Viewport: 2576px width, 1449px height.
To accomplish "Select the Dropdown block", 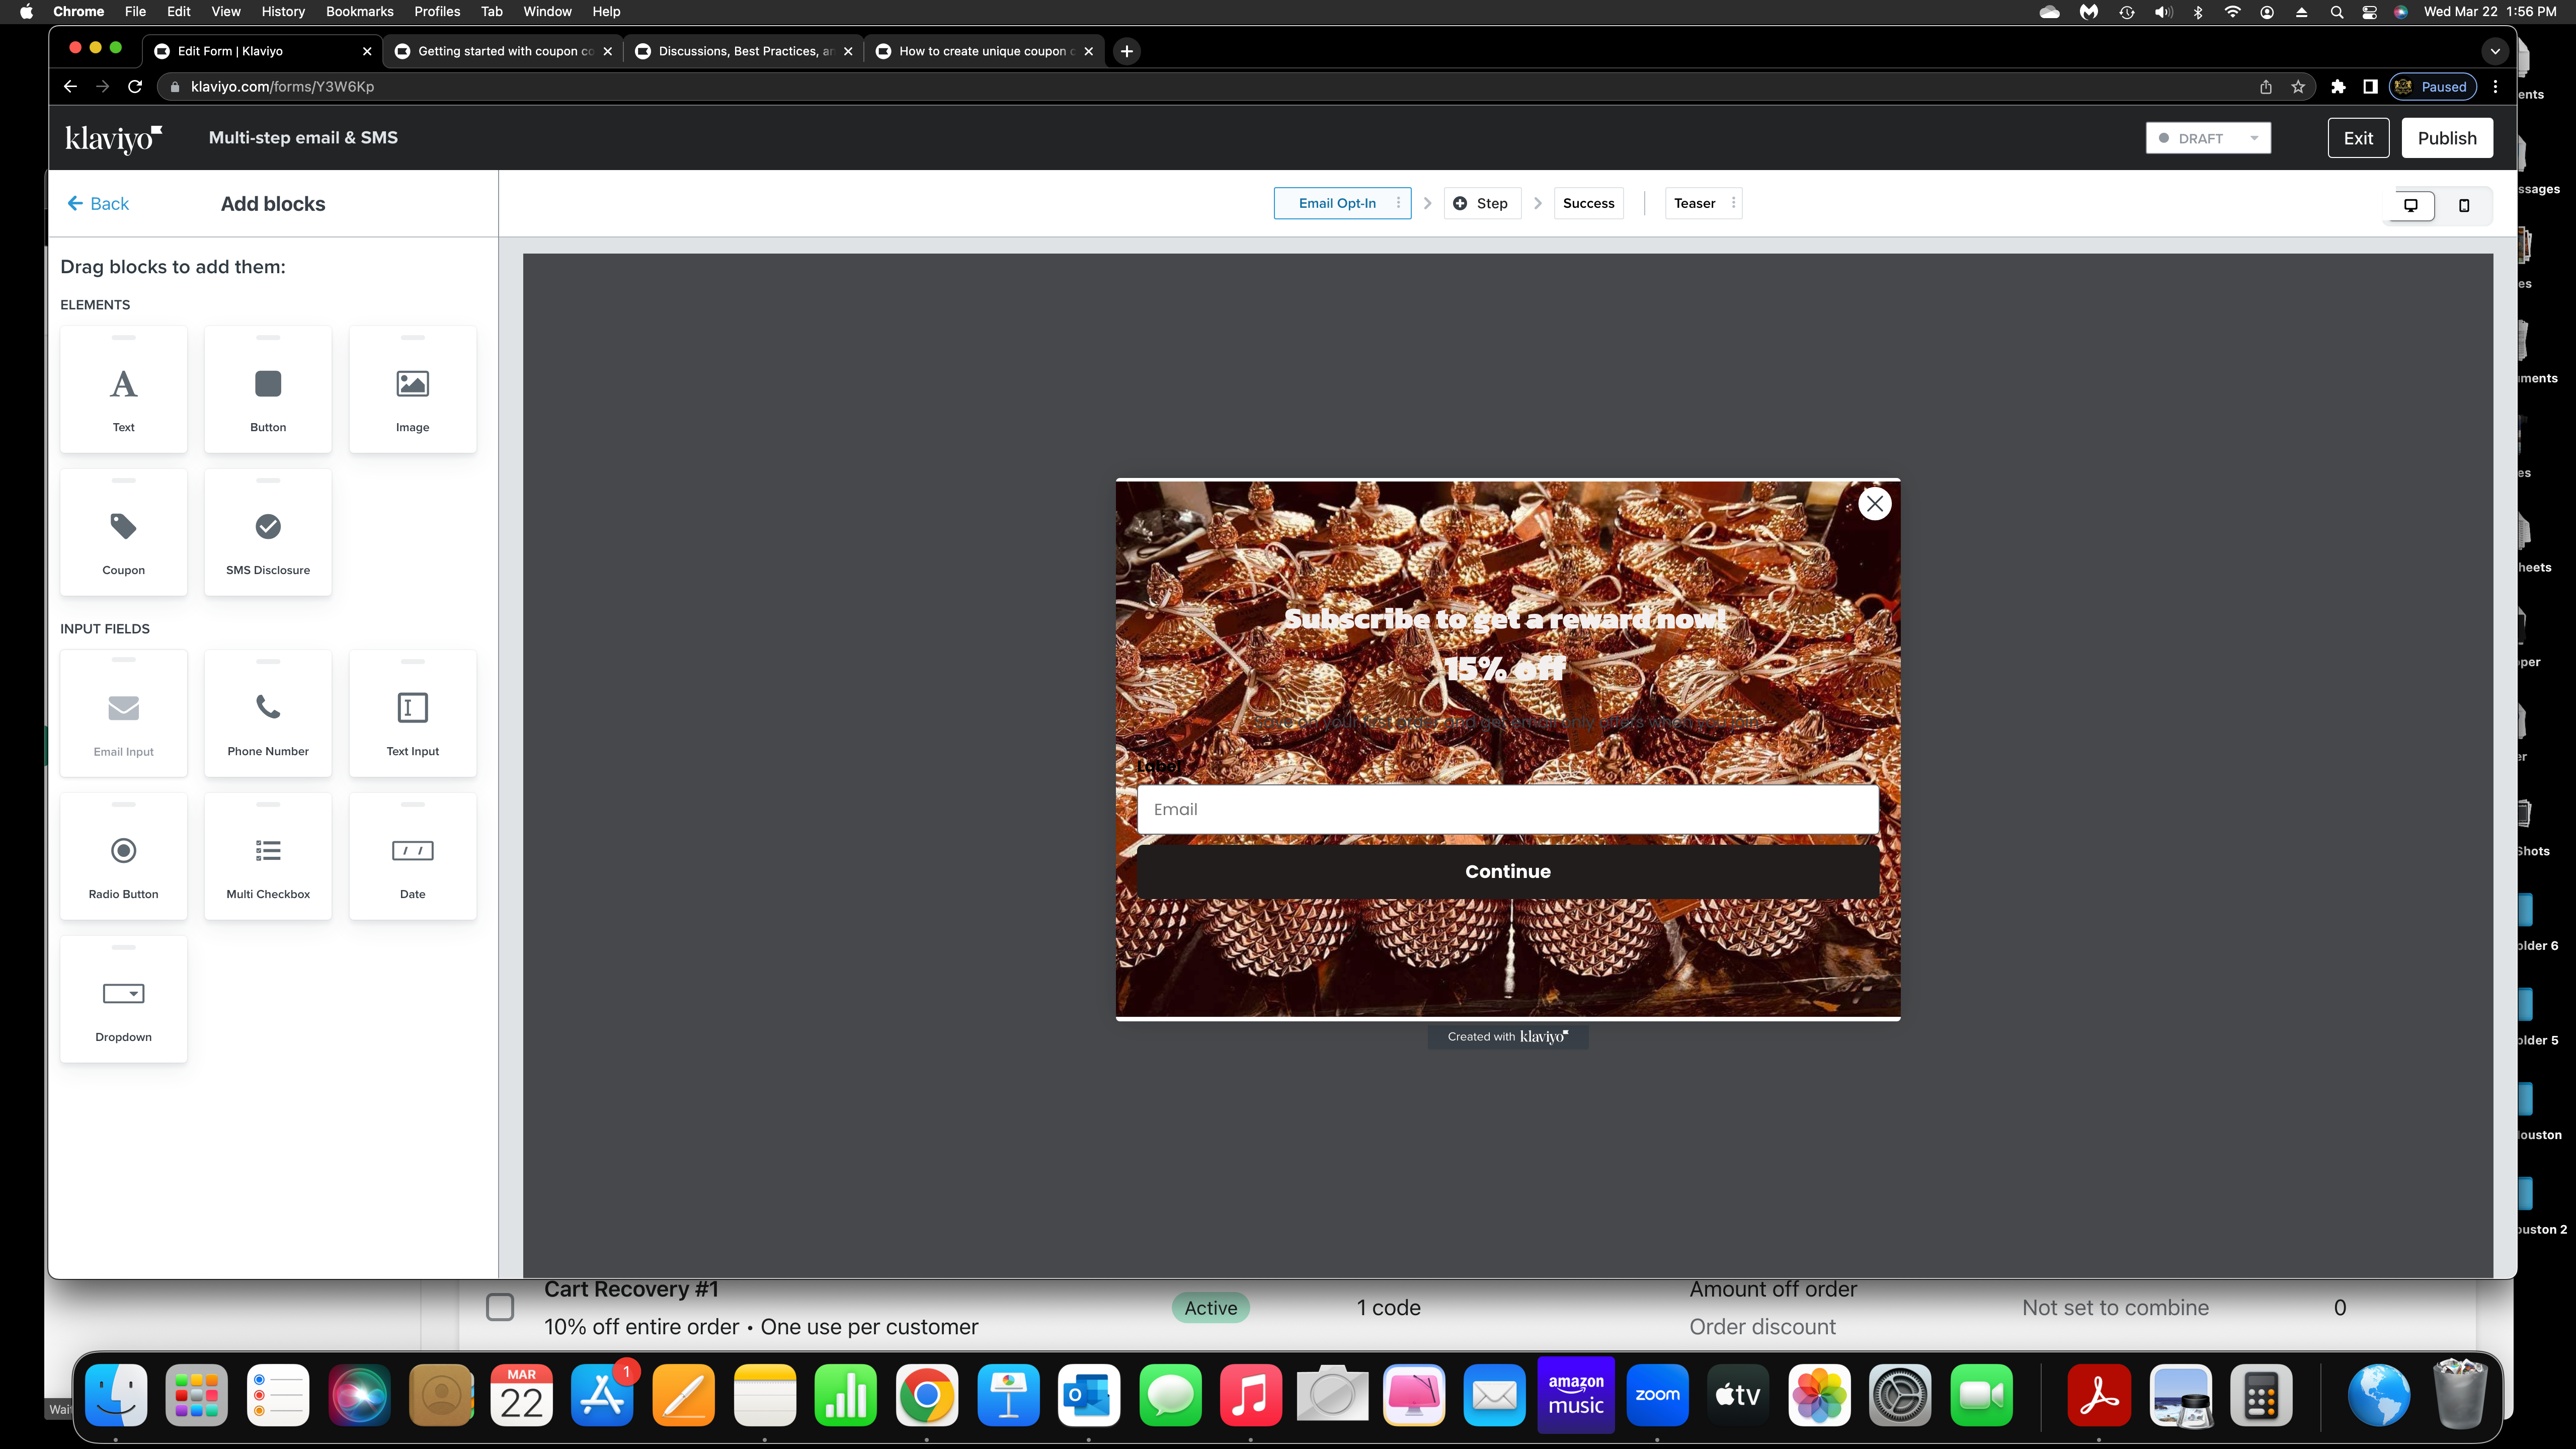I will click(123, 1000).
